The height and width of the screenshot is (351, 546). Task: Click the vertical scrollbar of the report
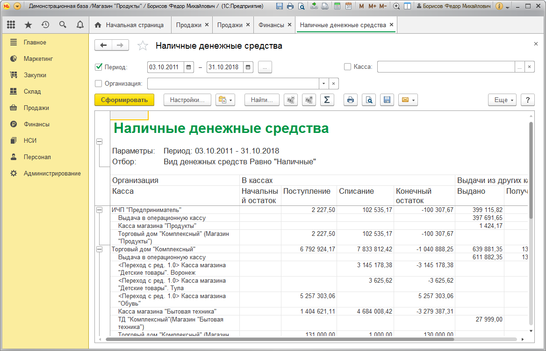tap(531, 171)
